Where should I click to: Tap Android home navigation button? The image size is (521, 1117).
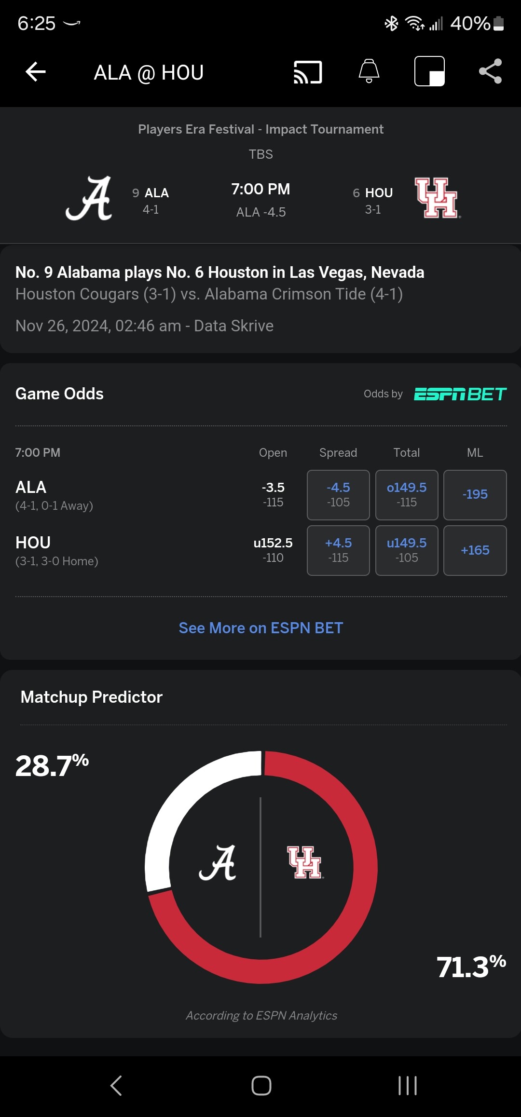coord(261,1086)
